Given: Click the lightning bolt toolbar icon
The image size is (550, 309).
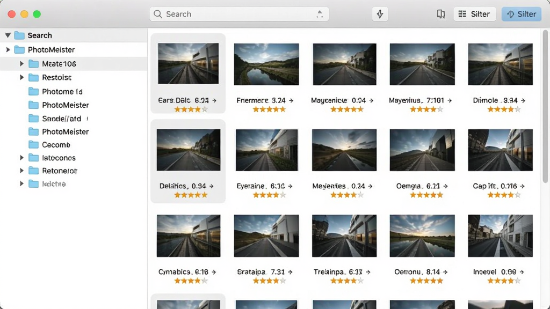Looking at the screenshot, I should coord(380,14).
